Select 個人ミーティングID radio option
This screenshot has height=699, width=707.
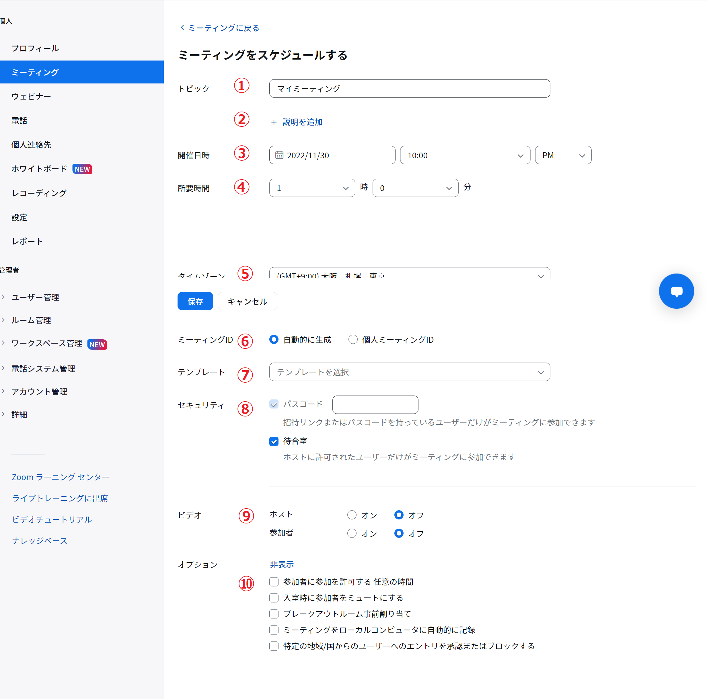point(353,340)
